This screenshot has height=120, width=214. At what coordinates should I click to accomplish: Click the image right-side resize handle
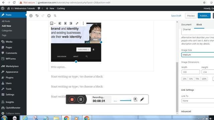point(101,42)
